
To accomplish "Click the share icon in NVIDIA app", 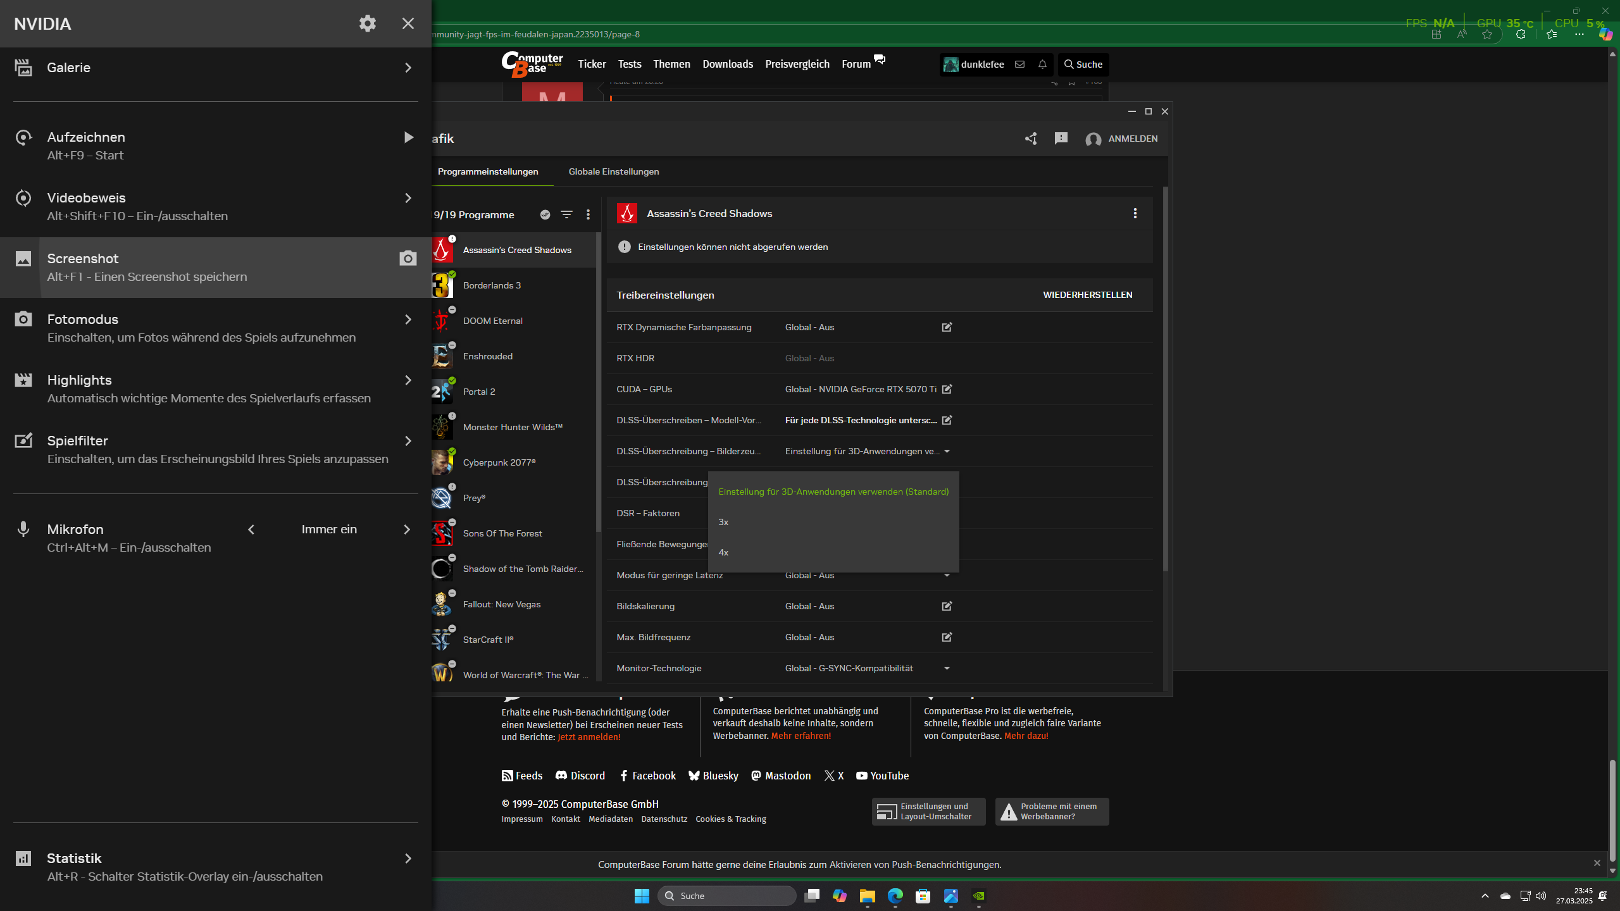I will [1031, 139].
